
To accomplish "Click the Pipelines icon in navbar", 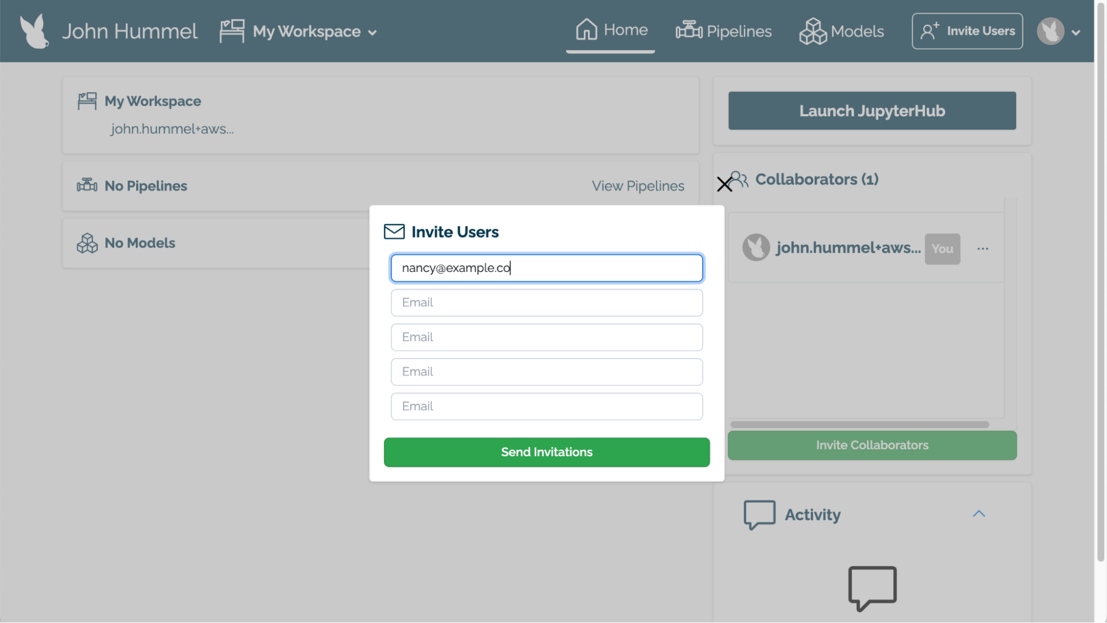I will (x=688, y=30).
